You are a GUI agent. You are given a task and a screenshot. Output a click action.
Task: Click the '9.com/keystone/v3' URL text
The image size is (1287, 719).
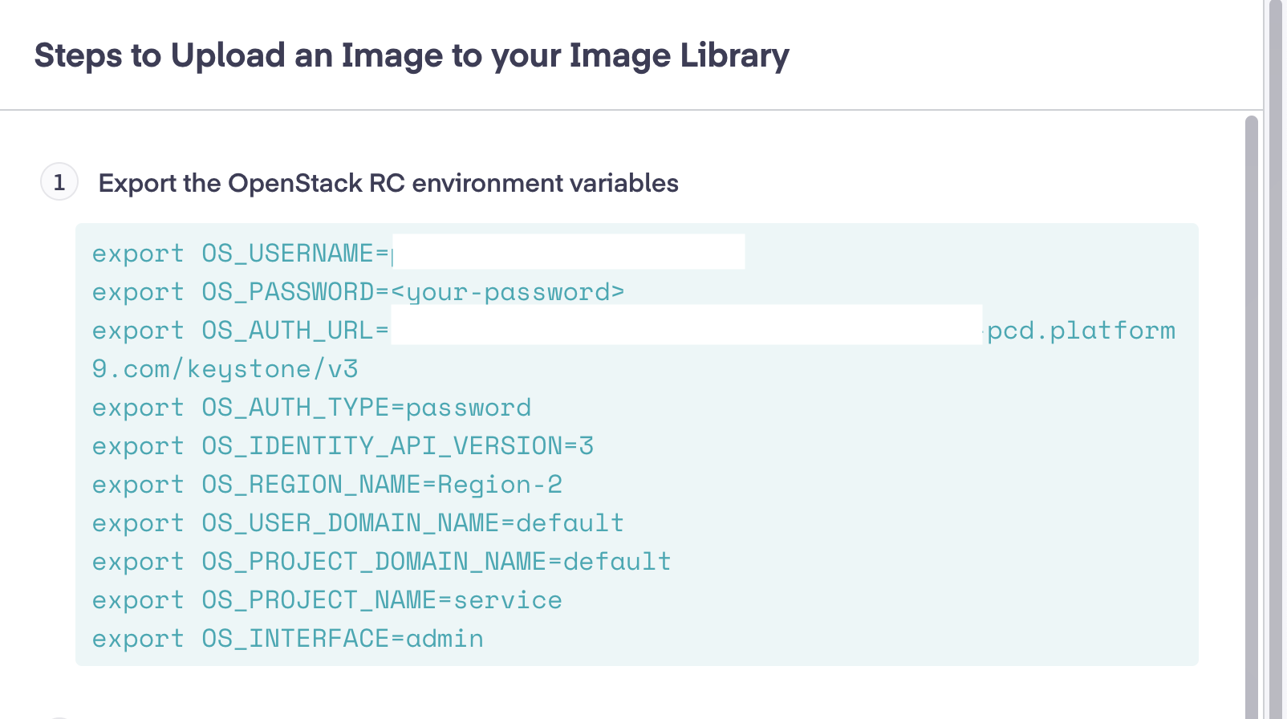pos(225,369)
